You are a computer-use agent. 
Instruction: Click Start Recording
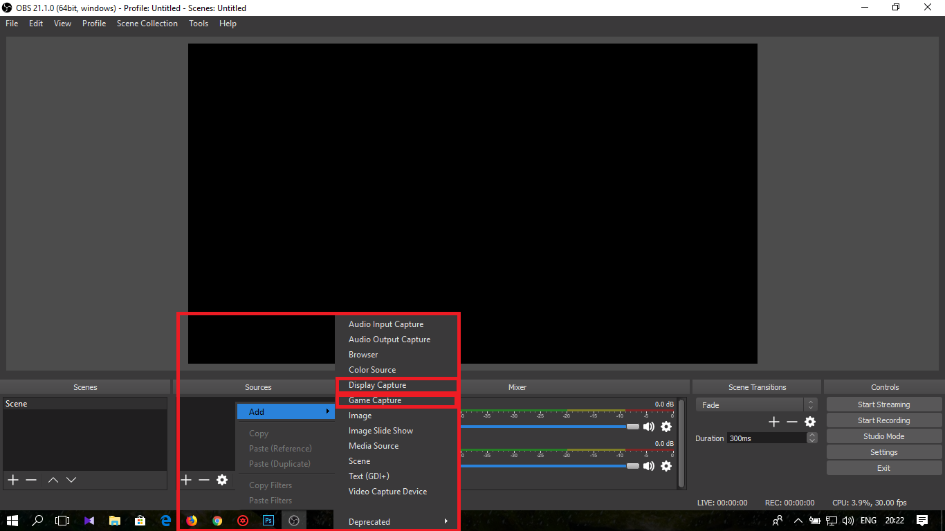click(x=884, y=420)
